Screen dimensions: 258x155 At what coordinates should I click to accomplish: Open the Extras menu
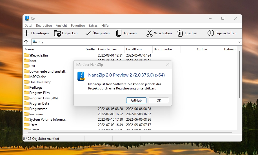pos(93,26)
